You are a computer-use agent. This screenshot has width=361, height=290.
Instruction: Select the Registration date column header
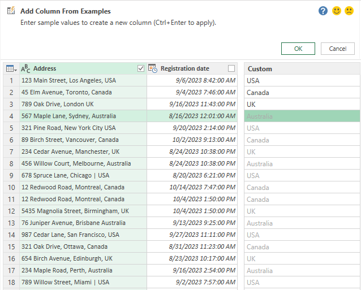[192, 68]
